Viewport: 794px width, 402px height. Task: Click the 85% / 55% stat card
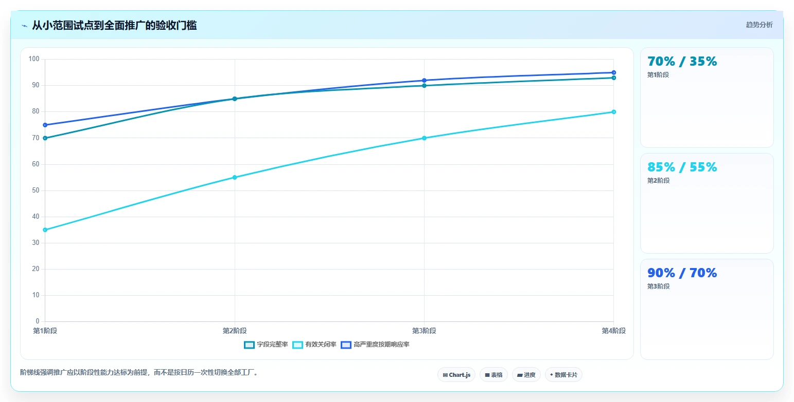click(x=707, y=203)
